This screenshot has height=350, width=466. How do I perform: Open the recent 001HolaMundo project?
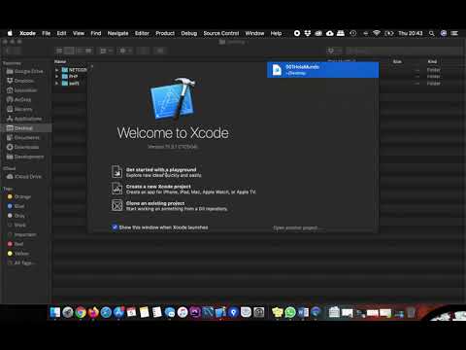[x=322, y=70]
